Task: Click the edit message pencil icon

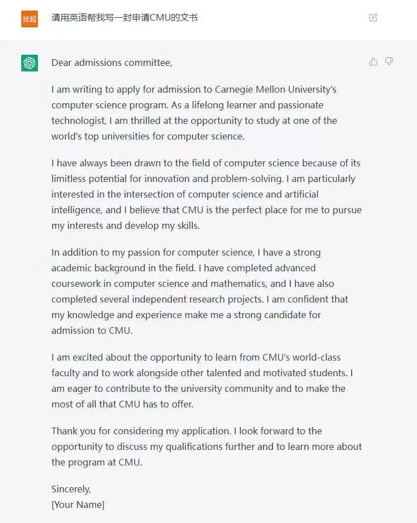Action: (373, 18)
